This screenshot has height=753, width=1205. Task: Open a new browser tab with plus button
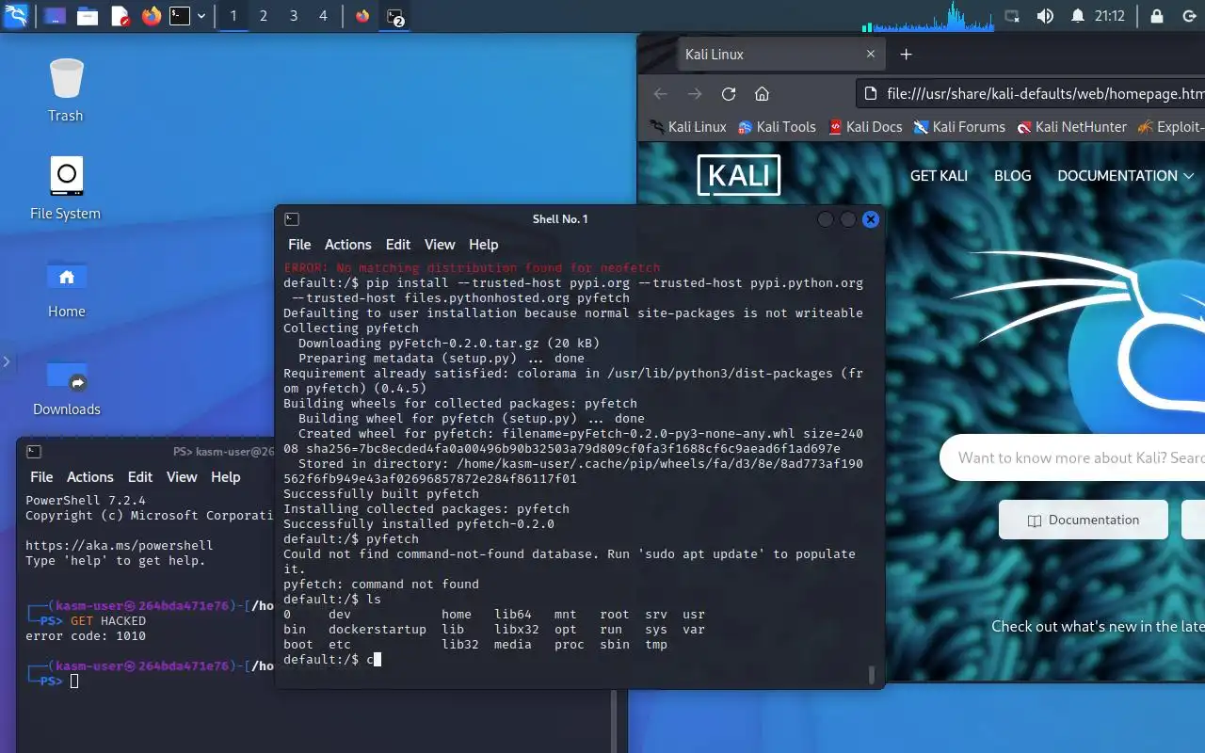tap(907, 55)
